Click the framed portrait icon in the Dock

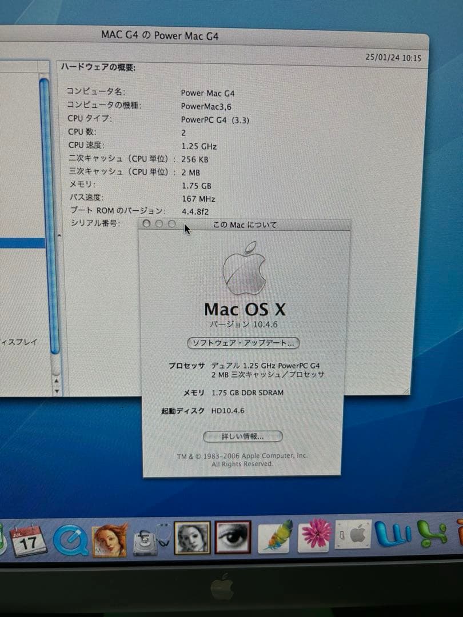tap(191, 538)
